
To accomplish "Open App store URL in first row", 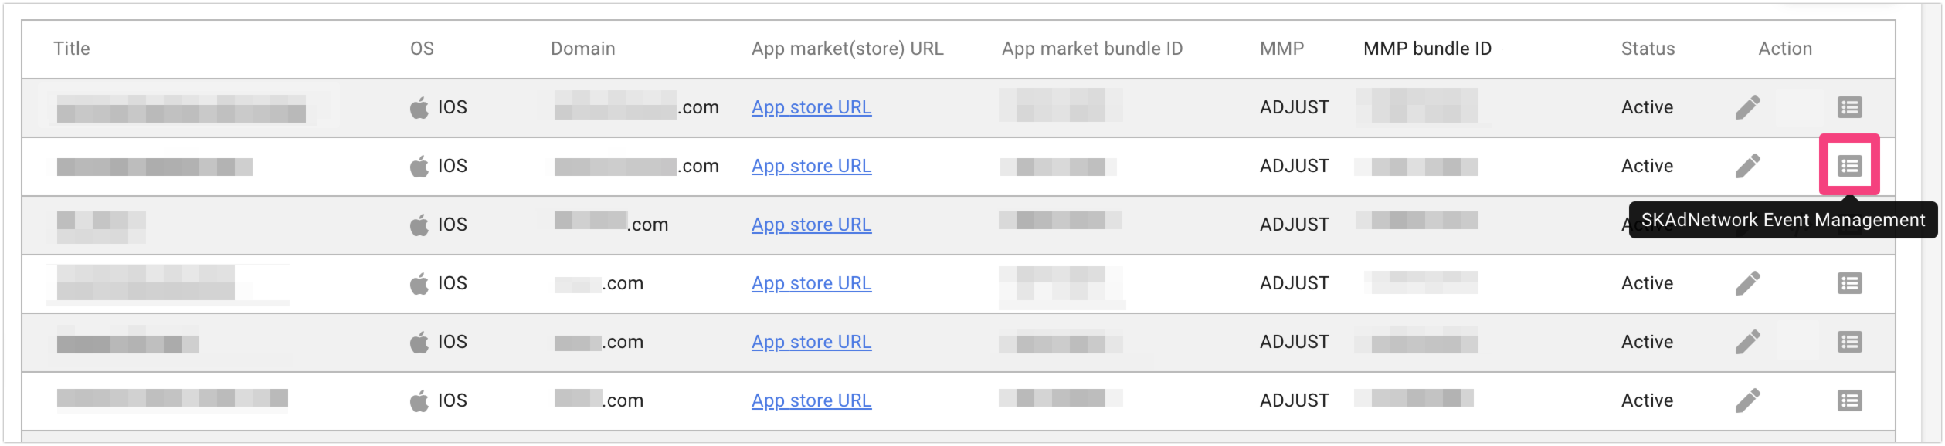I will [x=811, y=107].
